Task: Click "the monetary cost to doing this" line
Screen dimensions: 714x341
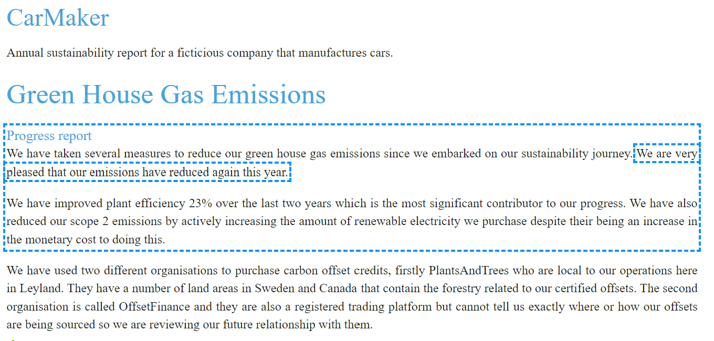Action: tap(86, 240)
